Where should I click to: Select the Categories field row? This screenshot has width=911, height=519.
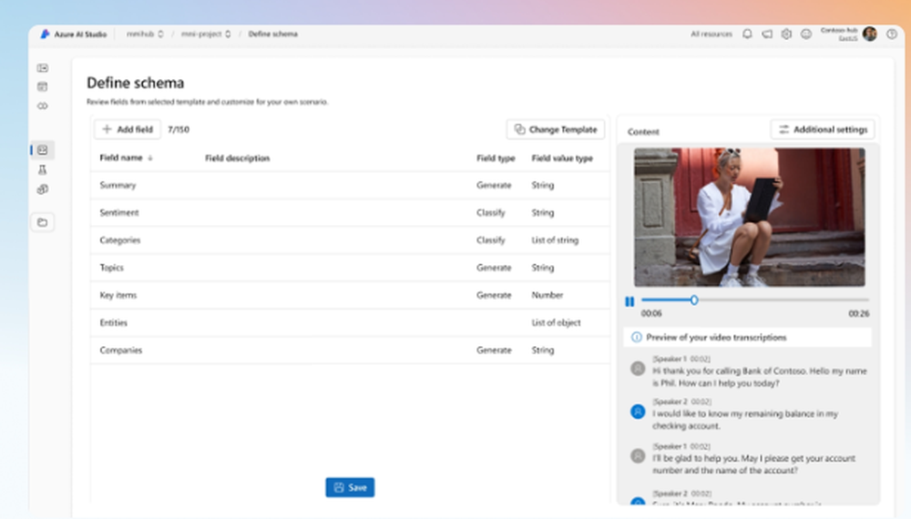coord(351,240)
